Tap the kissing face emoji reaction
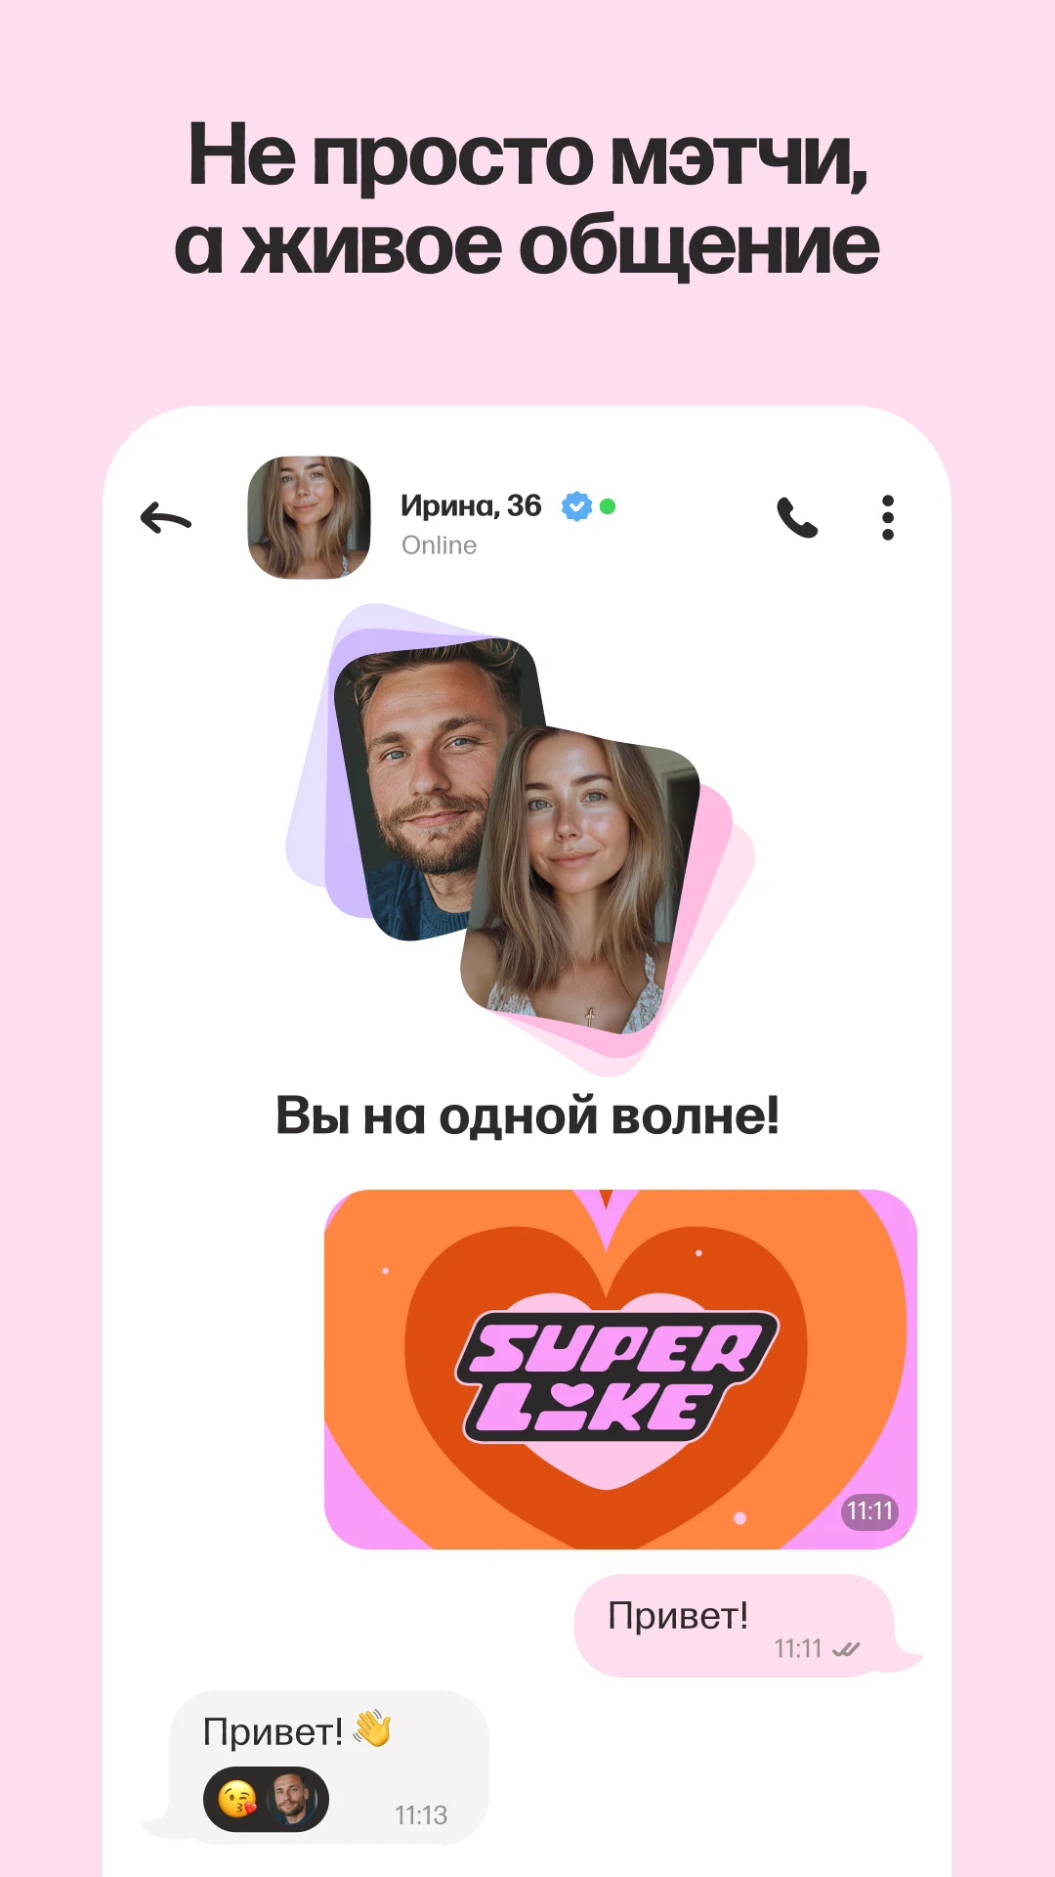The height and width of the screenshot is (1877, 1055). [237, 1799]
